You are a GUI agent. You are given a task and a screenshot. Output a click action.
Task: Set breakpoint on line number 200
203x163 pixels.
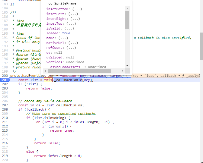click(x=5, y=76)
